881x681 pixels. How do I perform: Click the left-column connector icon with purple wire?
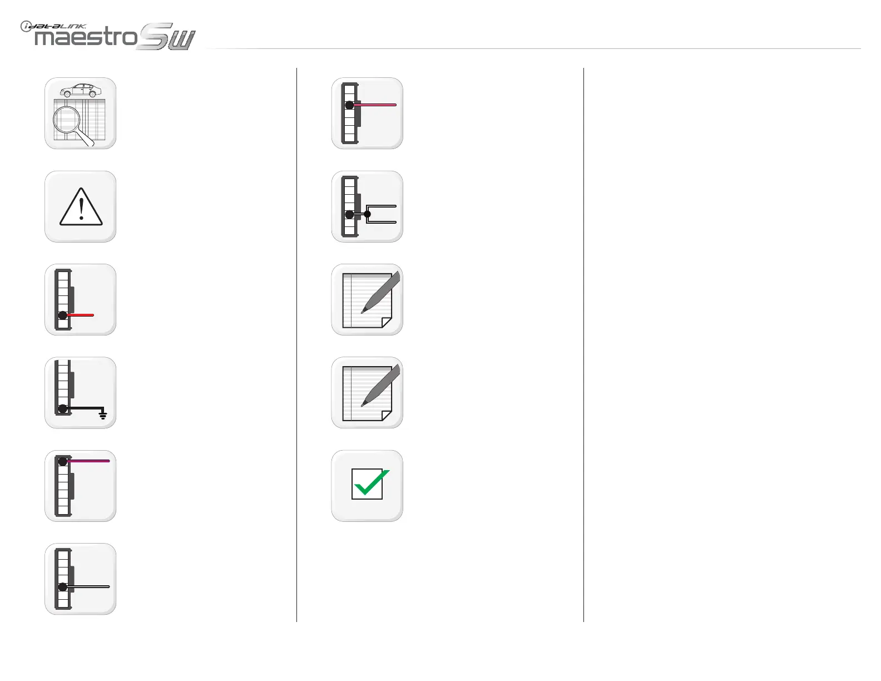(81, 486)
